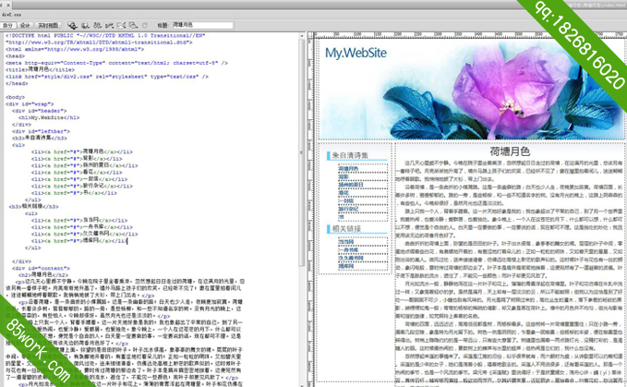The height and width of the screenshot is (387, 627).
Task: Open the visual aids eye icon menu
Action: [x=134, y=26]
